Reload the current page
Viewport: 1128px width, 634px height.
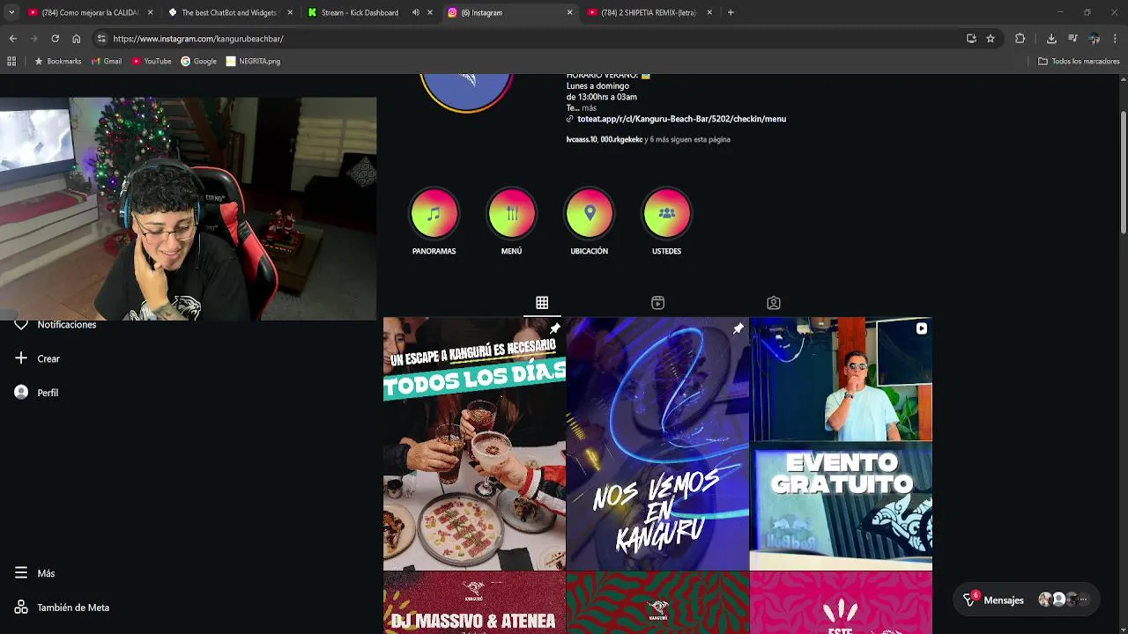55,39
